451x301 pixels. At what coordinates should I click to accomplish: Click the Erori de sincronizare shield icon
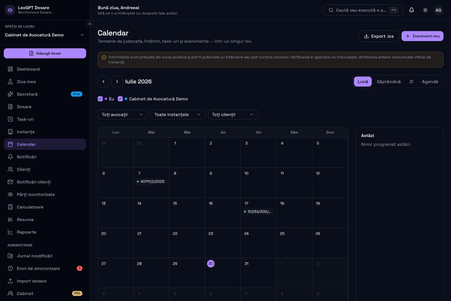click(x=10, y=269)
